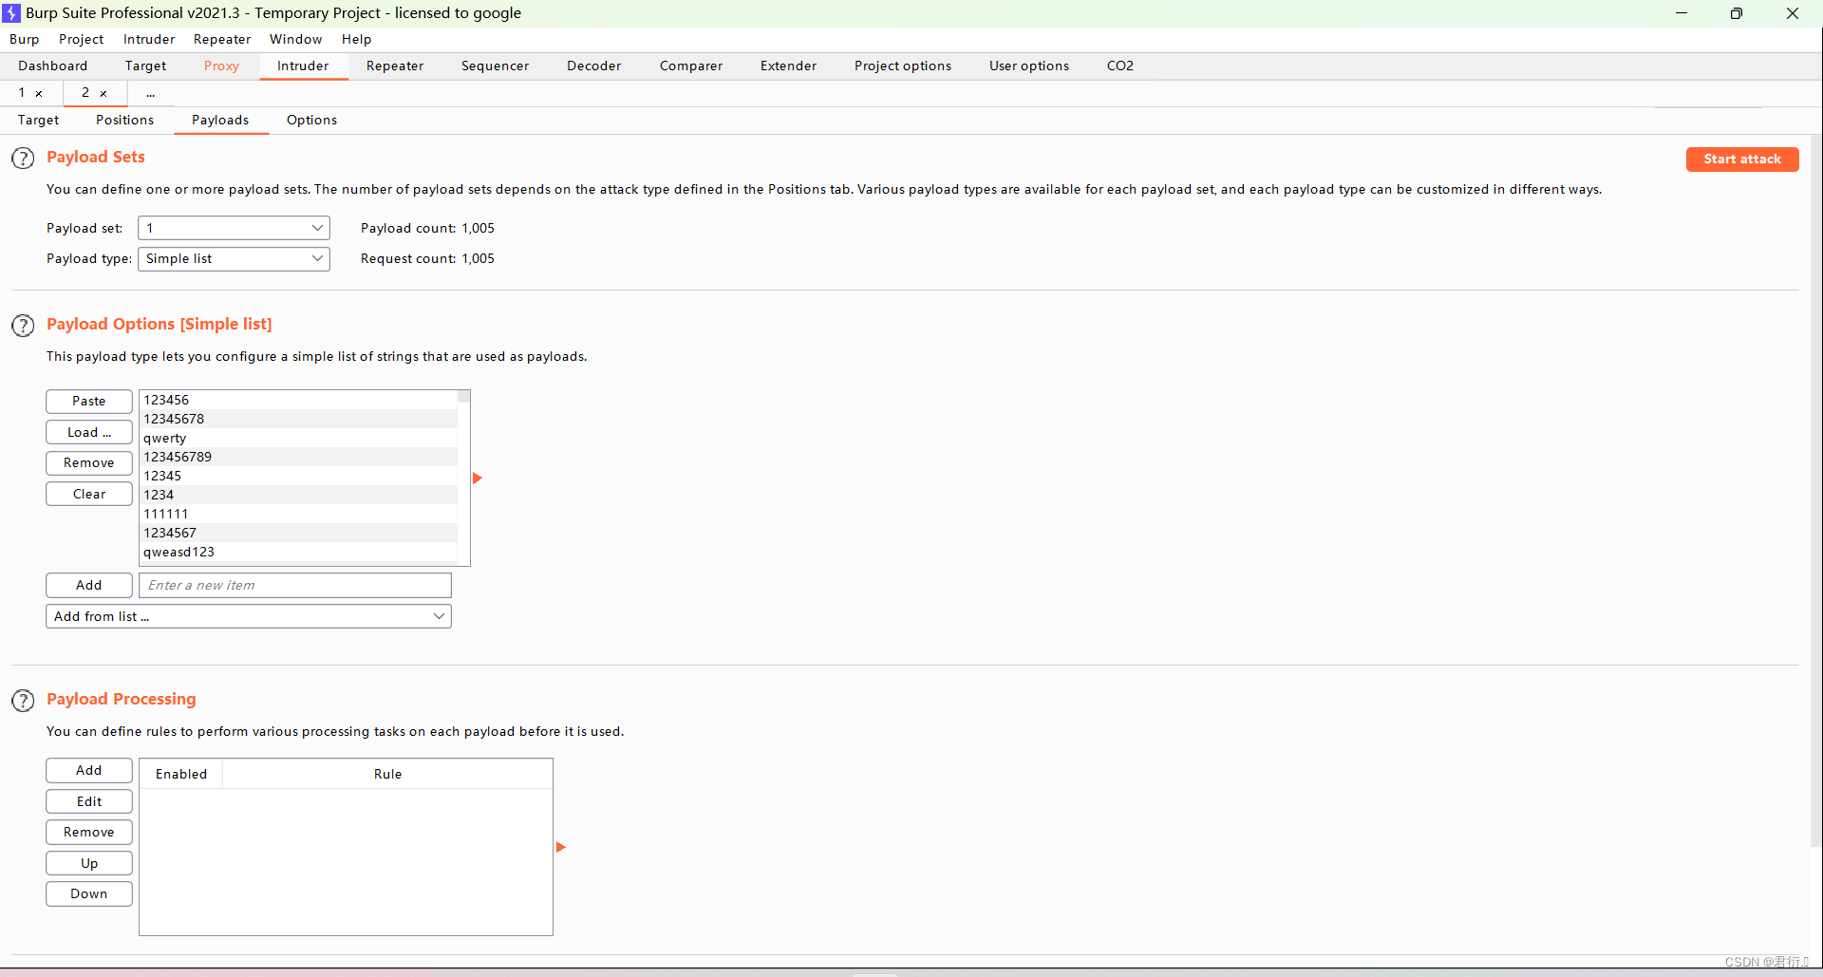Open the User options tab
Viewport: 1823px width, 977px height.
point(1029,66)
